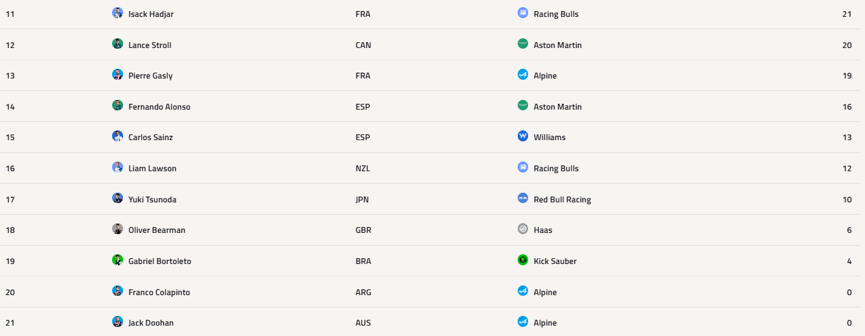Click Racing Bulls team name in Liam Lawson's row

(x=556, y=169)
